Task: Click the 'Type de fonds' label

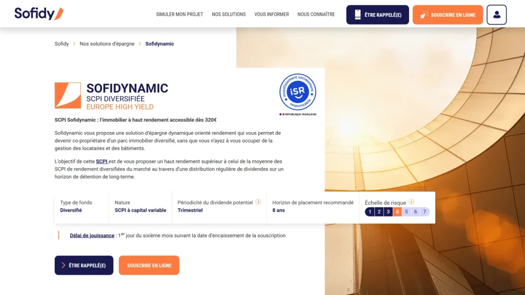Action: tap(76, 203)
